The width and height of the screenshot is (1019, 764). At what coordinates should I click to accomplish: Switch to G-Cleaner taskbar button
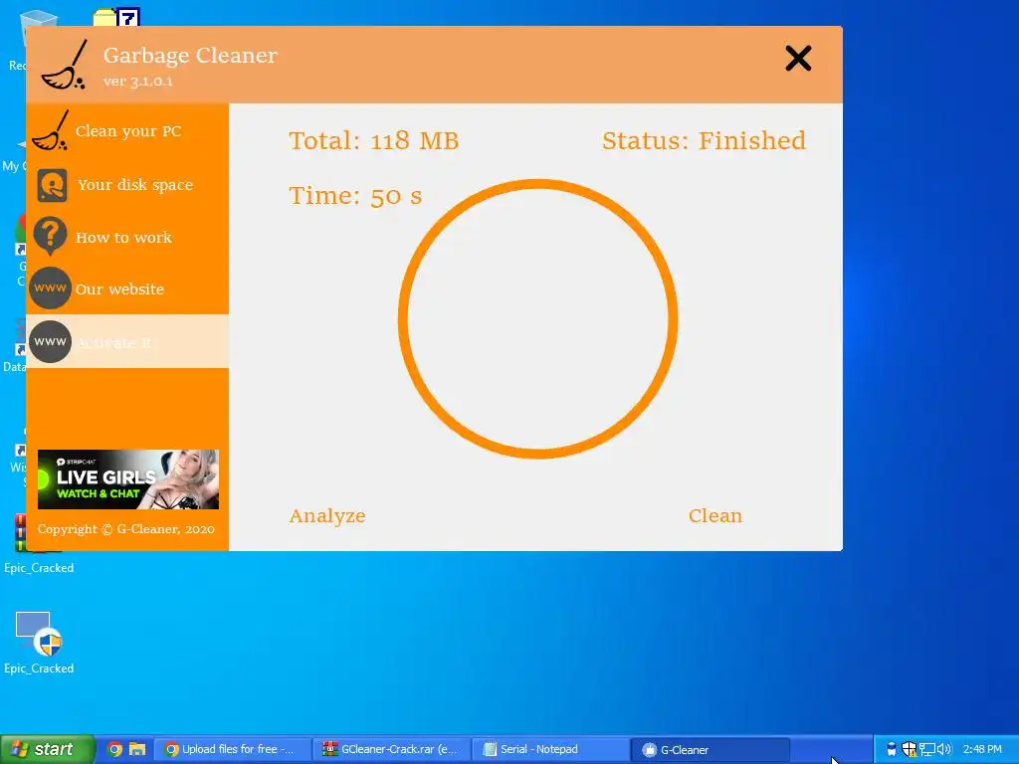(710, 749)
